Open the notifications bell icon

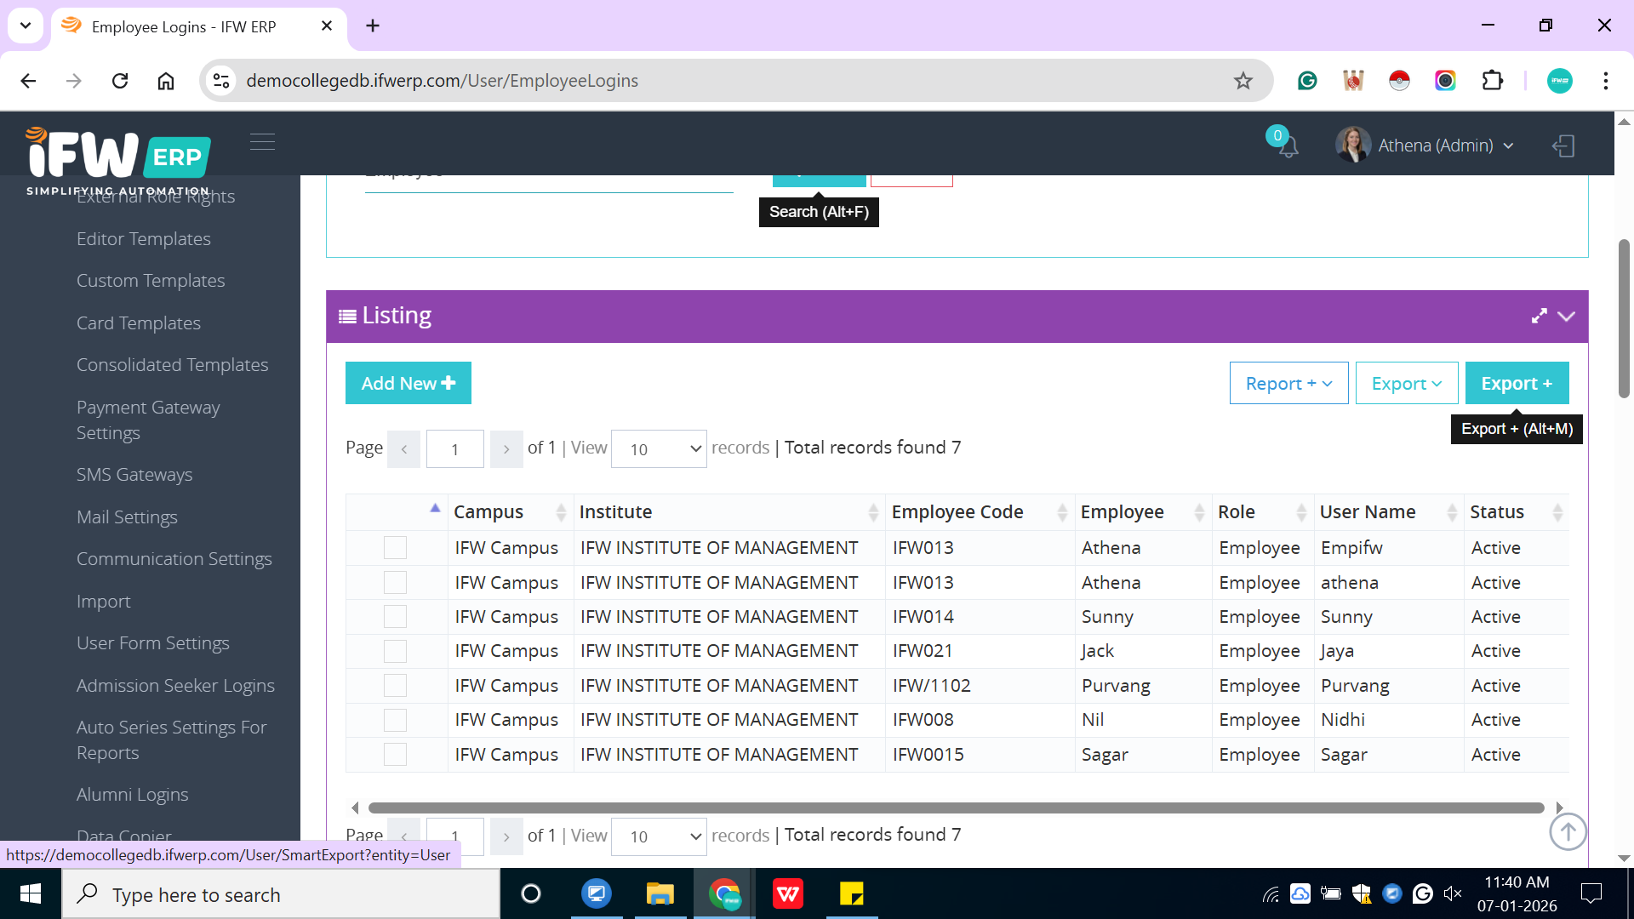coord(1288,146)
